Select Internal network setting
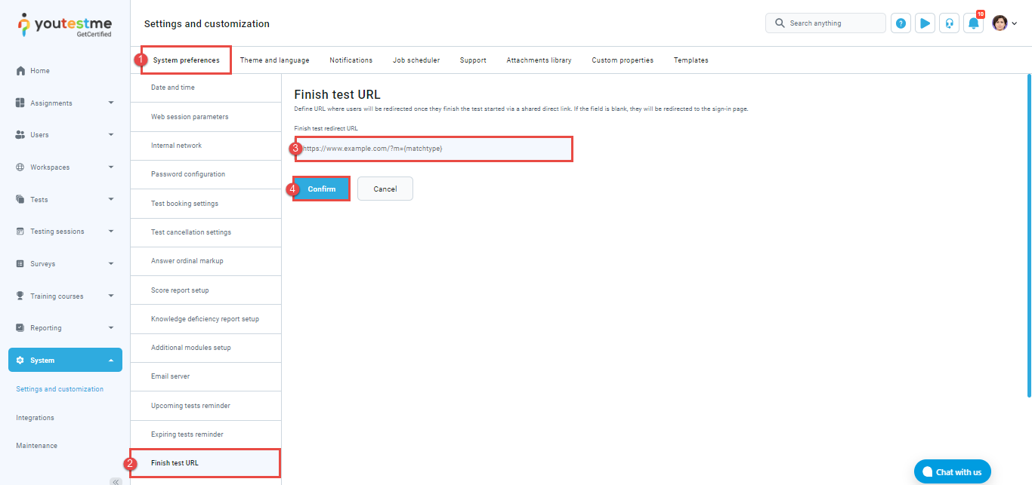 (x=205, y=146)
